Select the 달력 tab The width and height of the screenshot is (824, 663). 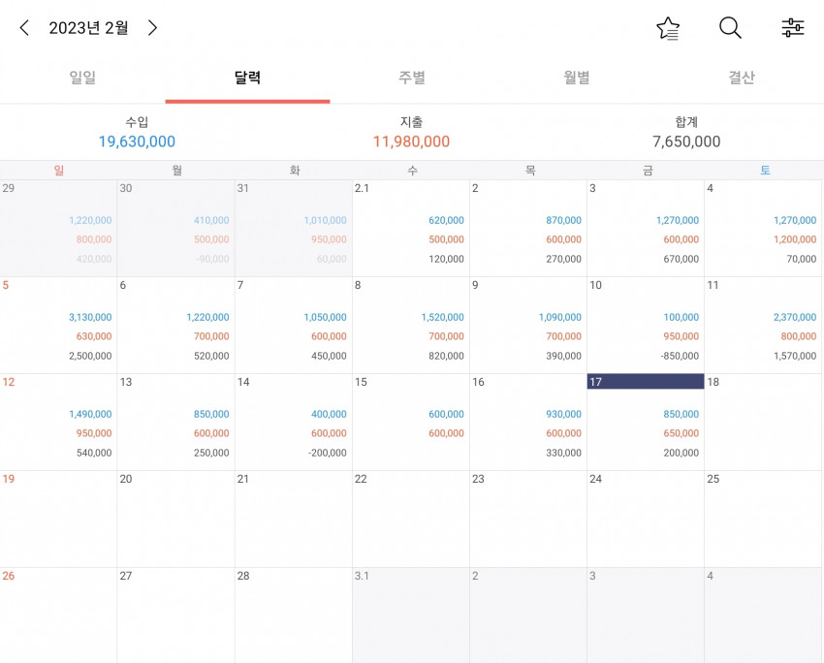click(247, 78)
